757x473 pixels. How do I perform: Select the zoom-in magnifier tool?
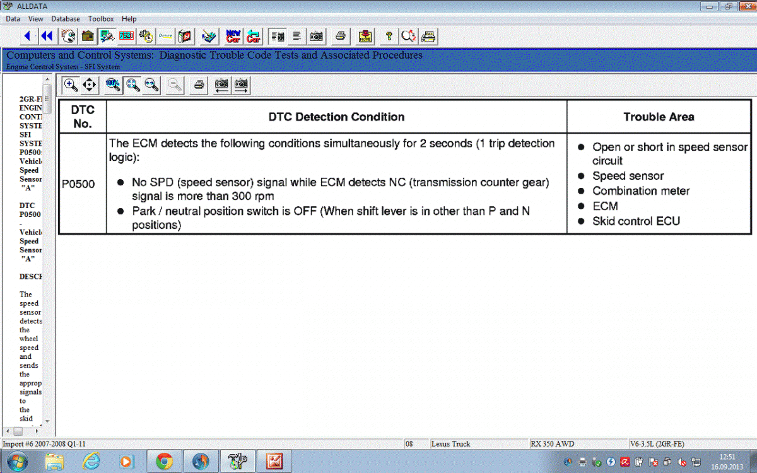pyautogui.click(x=70, y=85)
